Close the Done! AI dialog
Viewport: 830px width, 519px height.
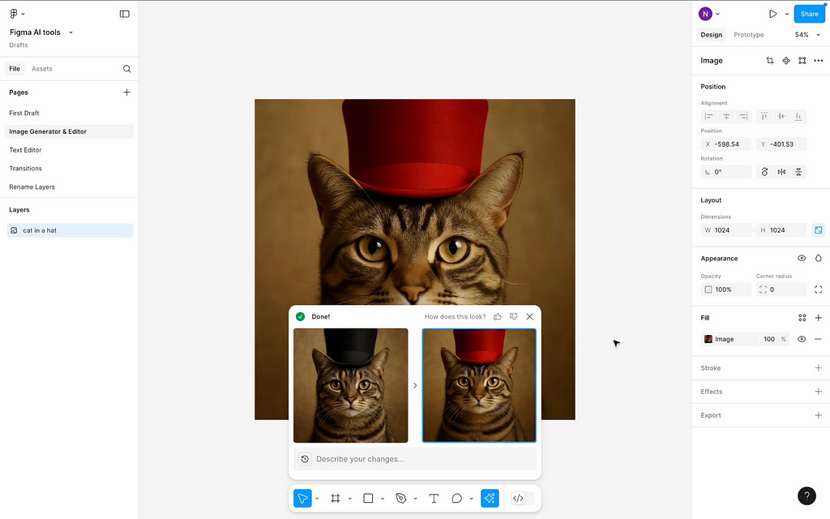[530, 317]
